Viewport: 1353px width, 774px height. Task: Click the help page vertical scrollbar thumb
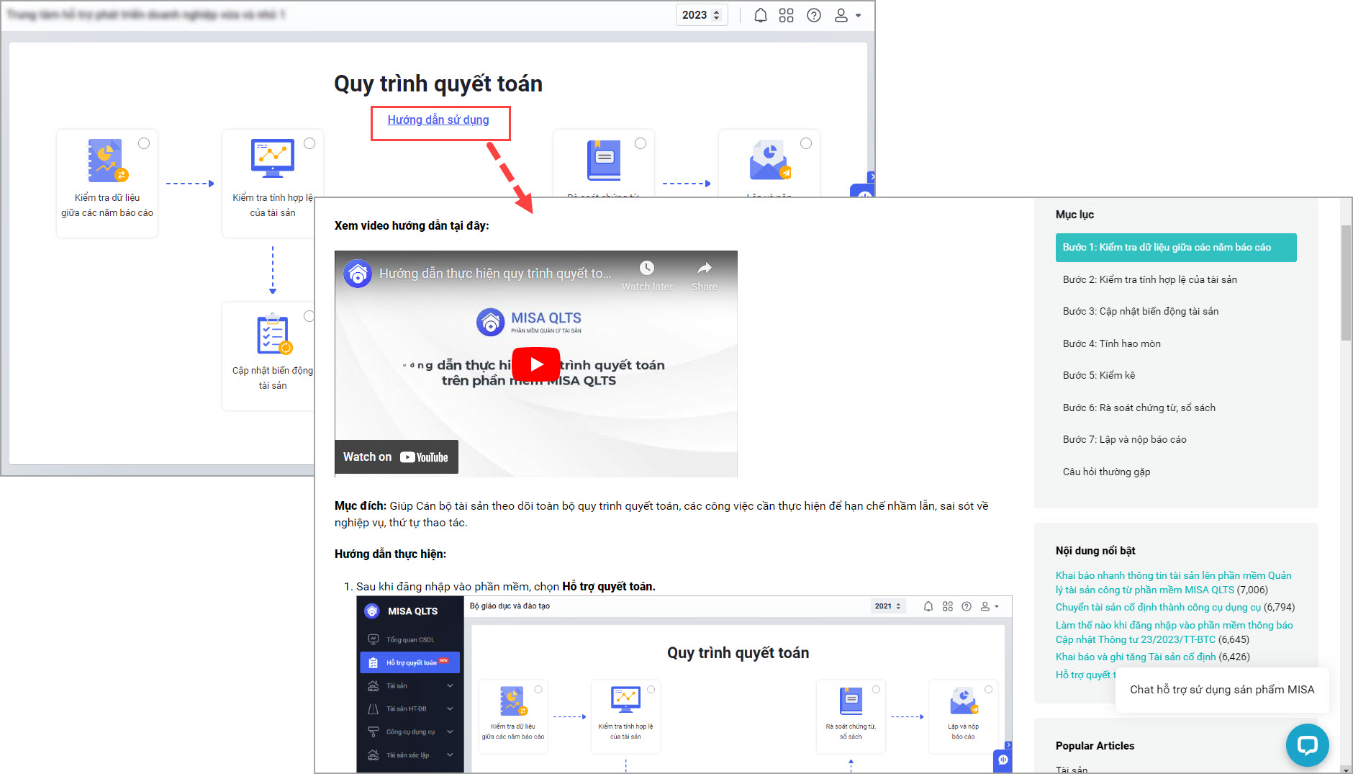[x=1346, y=283]
